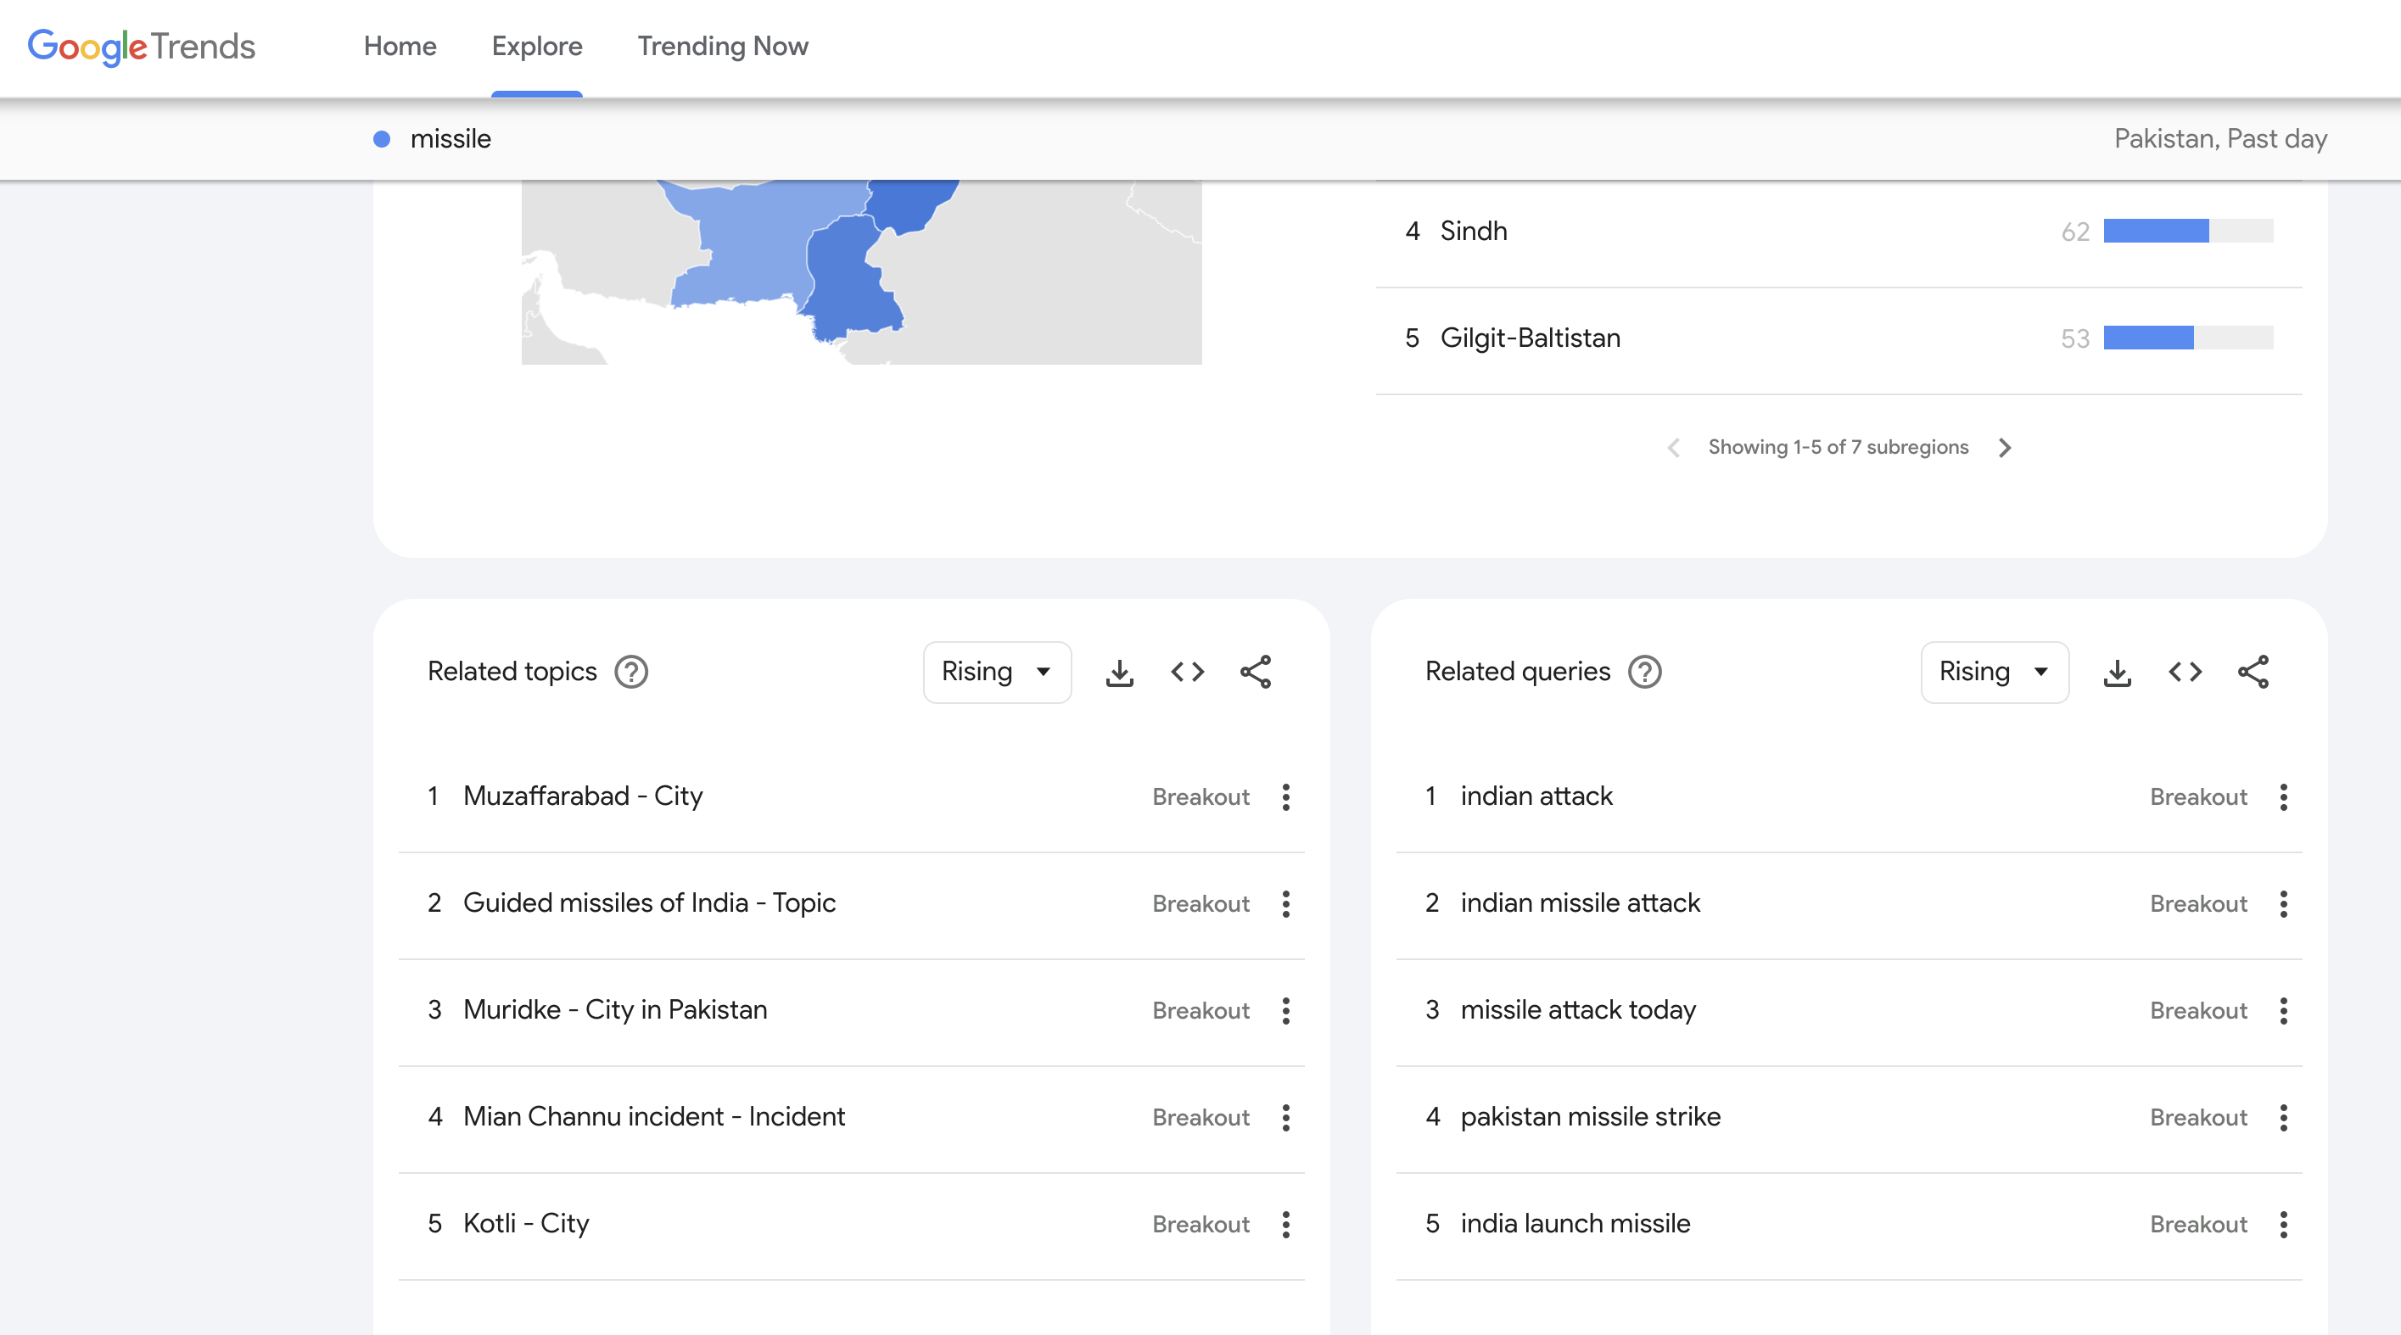Click the Showing 1-5 of 7 subregions text
This screenshot has width=2401, height=1335.
(x=1838, y=448)
